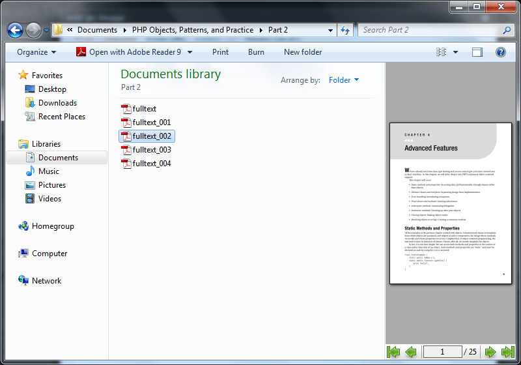Click Burn in the toolbar

[x=256, y=52]
